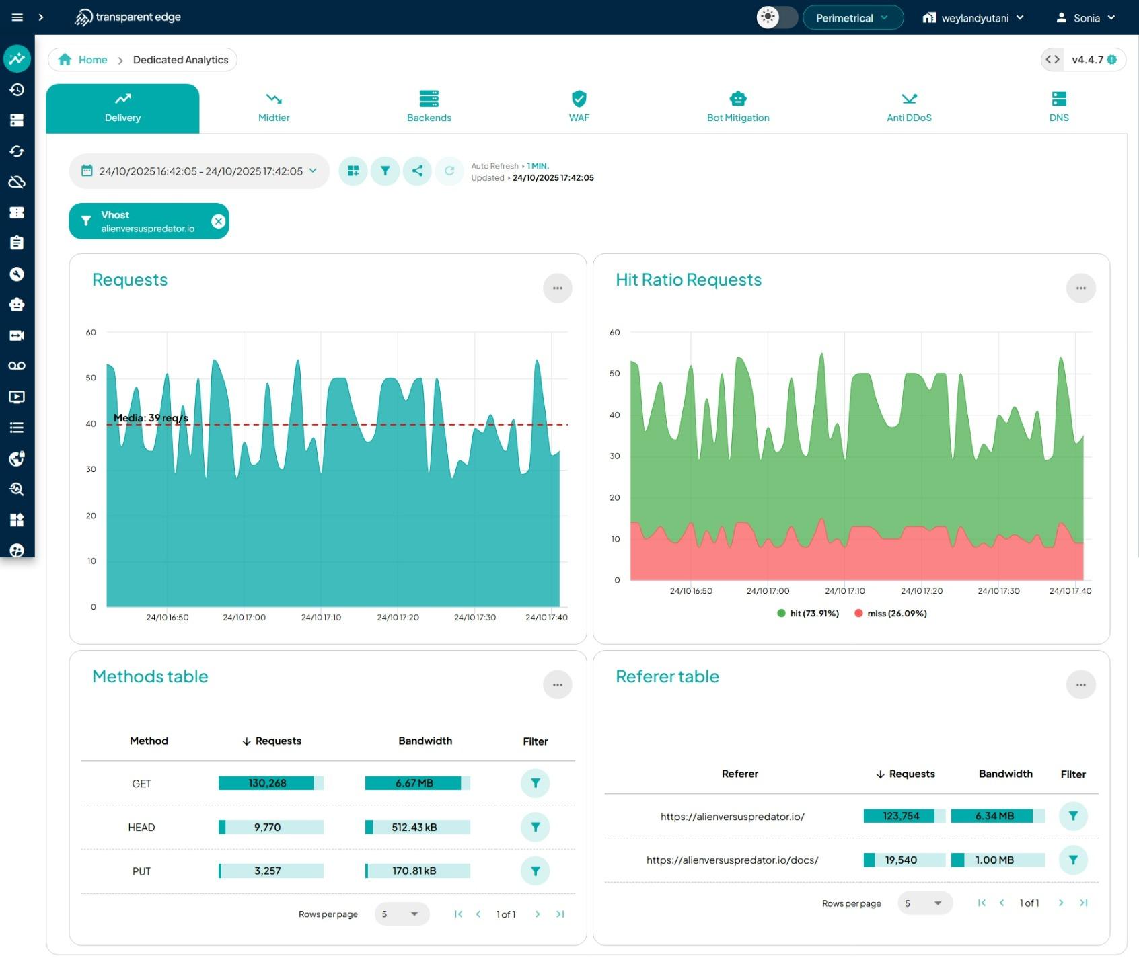This screenshot has height=966, width=1139.
Task: Toggle the hit series in chart legend
Action: click(x=808, y=614)
